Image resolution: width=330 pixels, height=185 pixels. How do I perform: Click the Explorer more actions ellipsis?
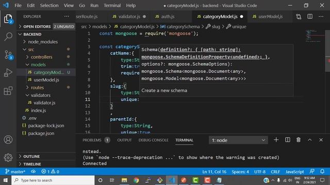(x=67, y=16)
